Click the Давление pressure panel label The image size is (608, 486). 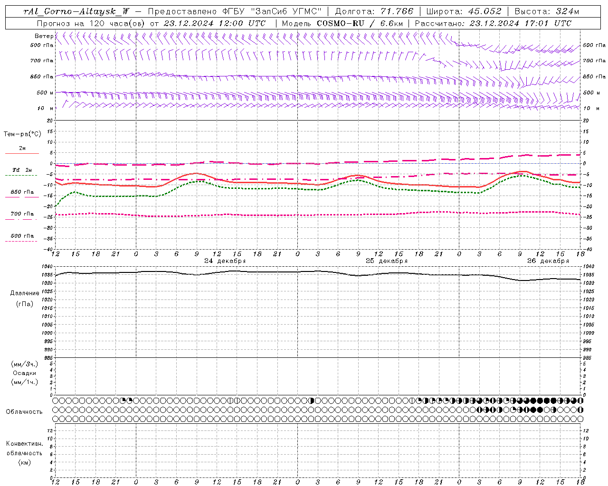[24, 293]
